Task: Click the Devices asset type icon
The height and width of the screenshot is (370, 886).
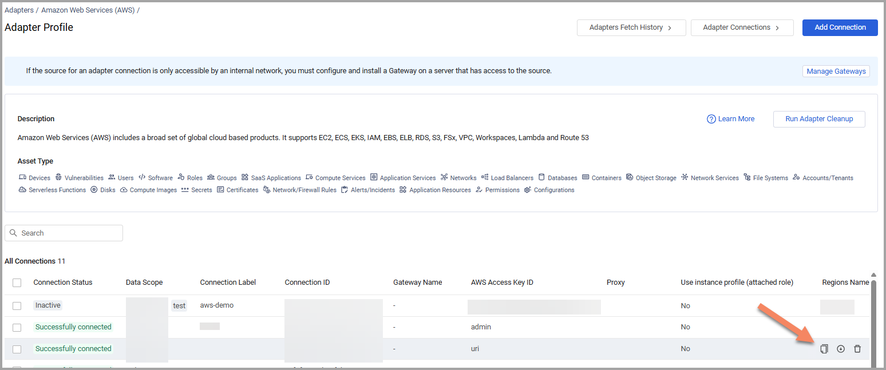Action: pyautogui.click(x=22, y=177)
